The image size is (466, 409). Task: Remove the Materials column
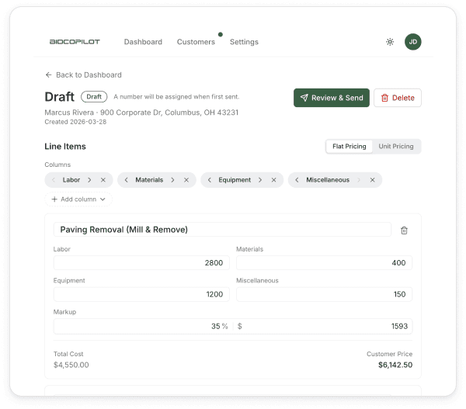coord(186,180)
